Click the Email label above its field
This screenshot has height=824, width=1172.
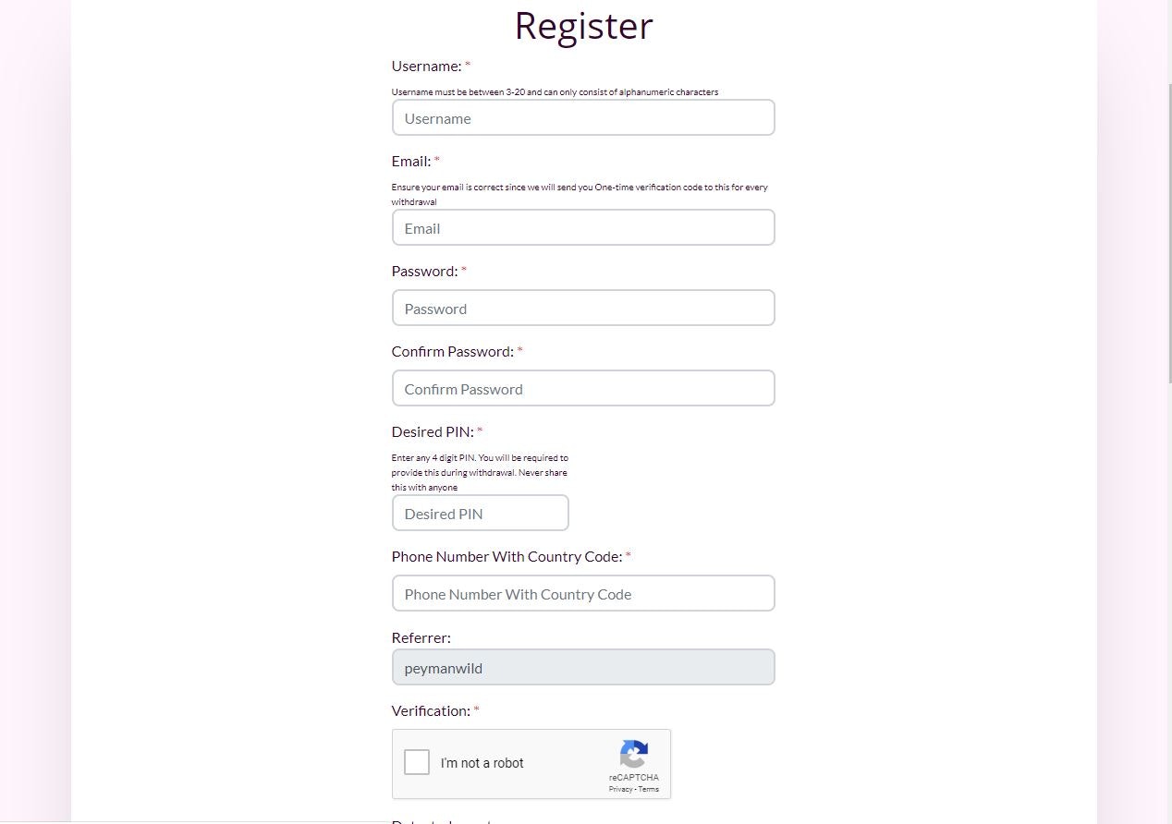pyautogui.click(x=409, y=161)
